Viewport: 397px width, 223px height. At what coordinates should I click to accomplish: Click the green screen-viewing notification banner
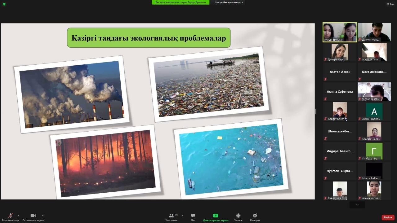[x=180, y=2]
